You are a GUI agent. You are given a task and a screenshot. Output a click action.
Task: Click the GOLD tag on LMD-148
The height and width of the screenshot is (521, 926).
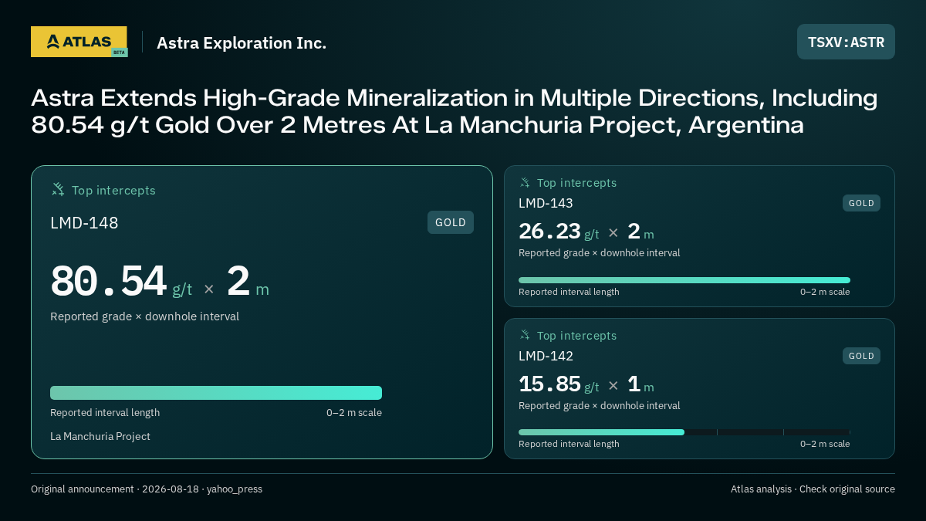451,222
